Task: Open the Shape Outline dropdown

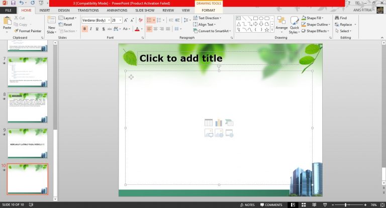Action: 316,25
